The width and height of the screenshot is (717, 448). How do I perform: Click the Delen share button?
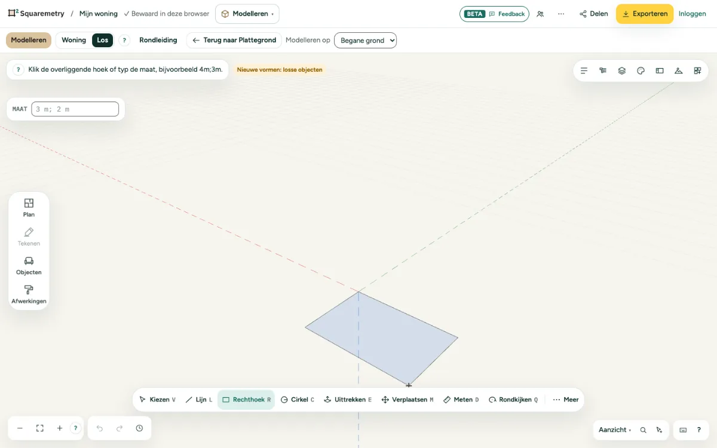(x=594, y=14)
